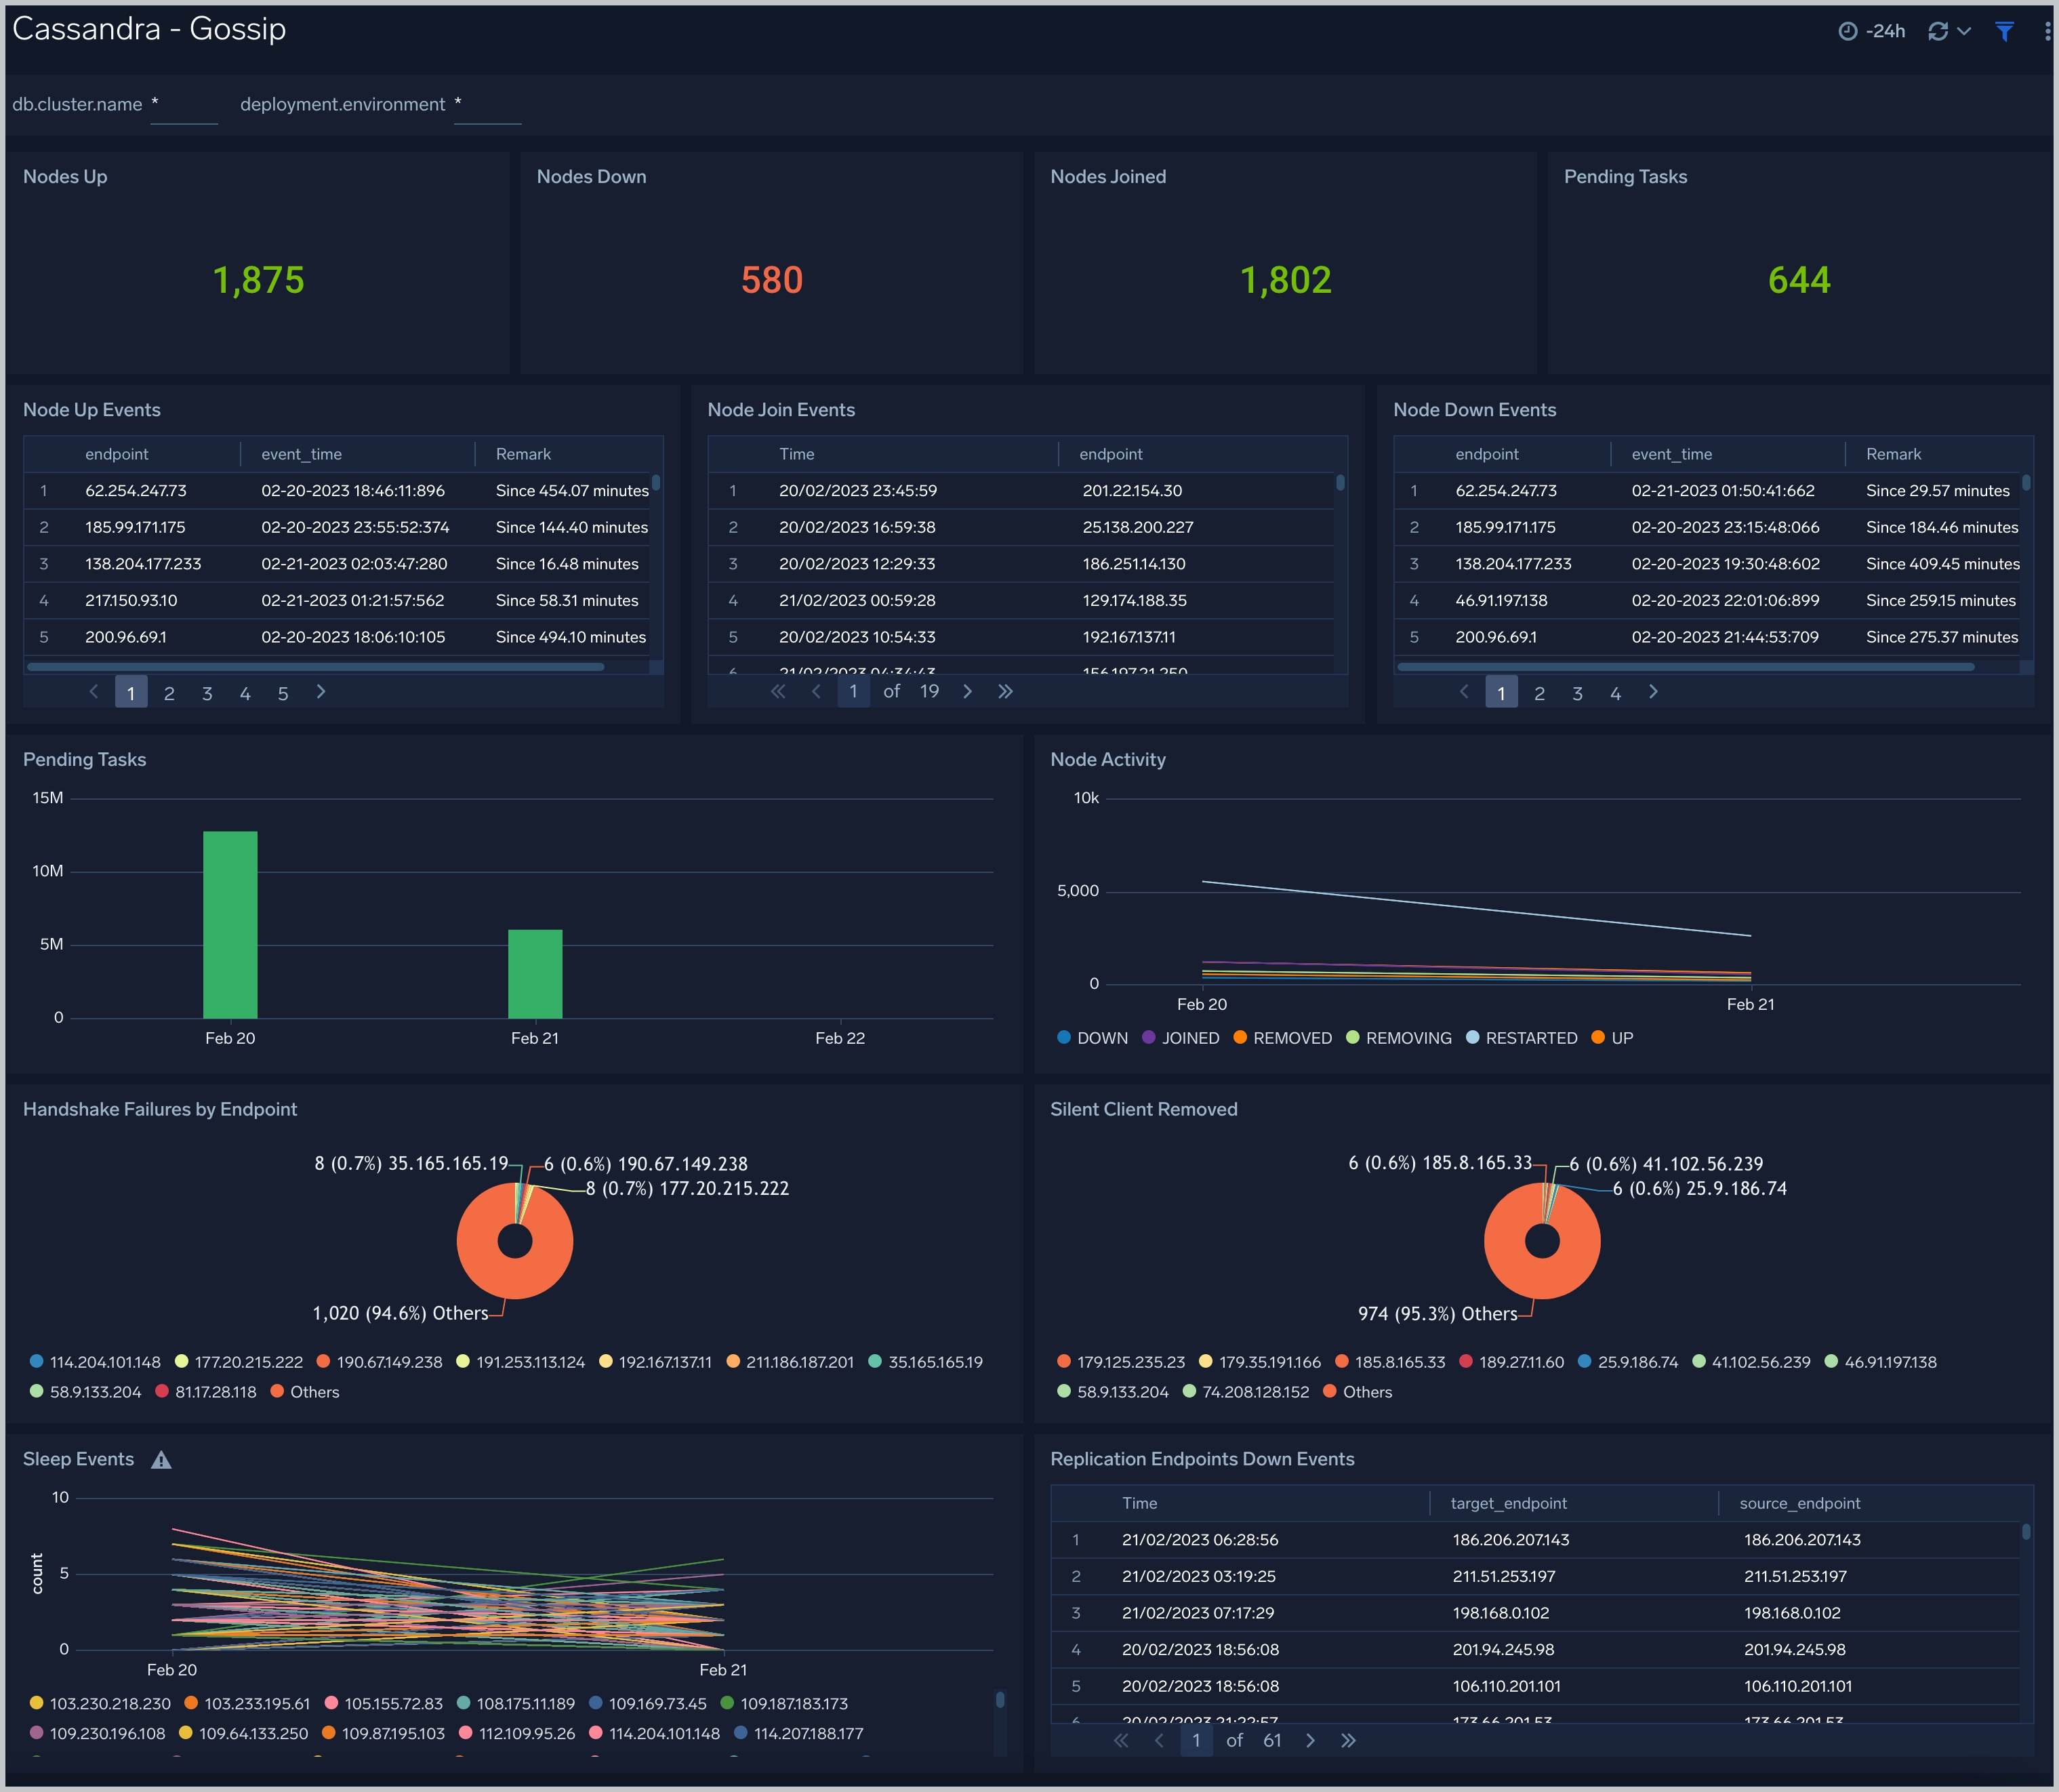Toggle 35.165.165.19 in Handshake Failures legend

[x=925, y=1362]
